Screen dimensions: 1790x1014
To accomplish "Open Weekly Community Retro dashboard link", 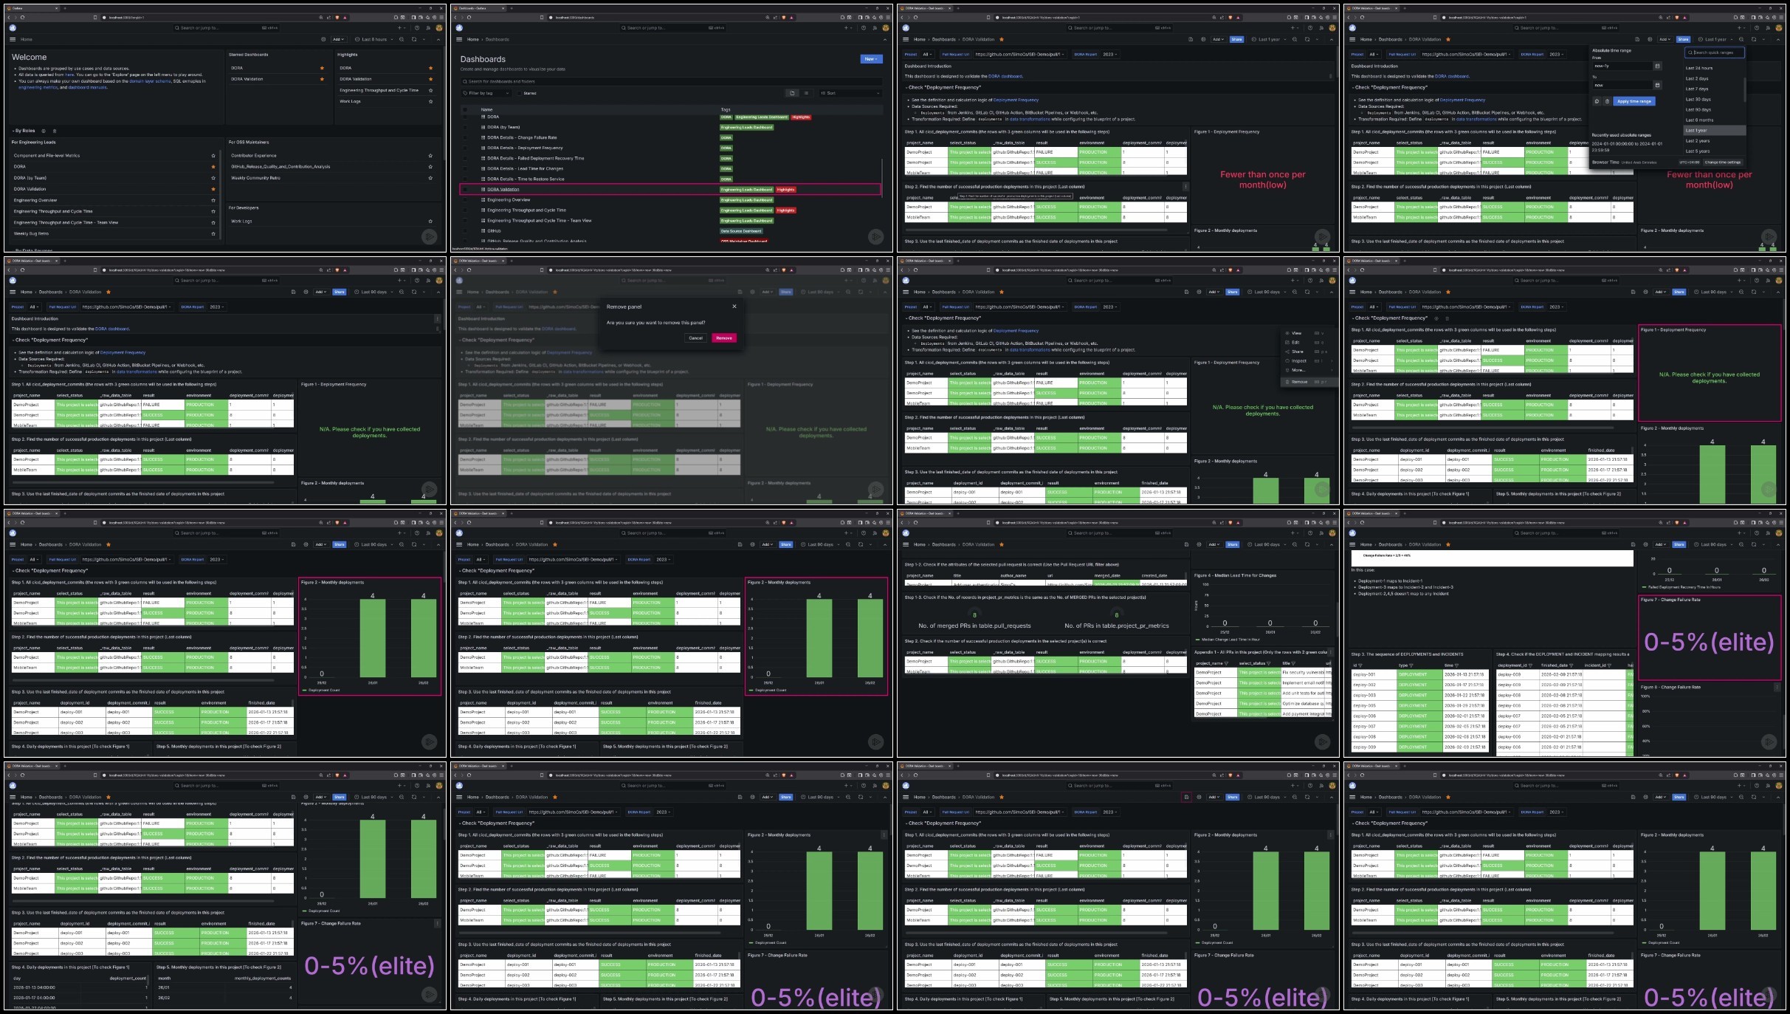I will (x=255, y=178).
